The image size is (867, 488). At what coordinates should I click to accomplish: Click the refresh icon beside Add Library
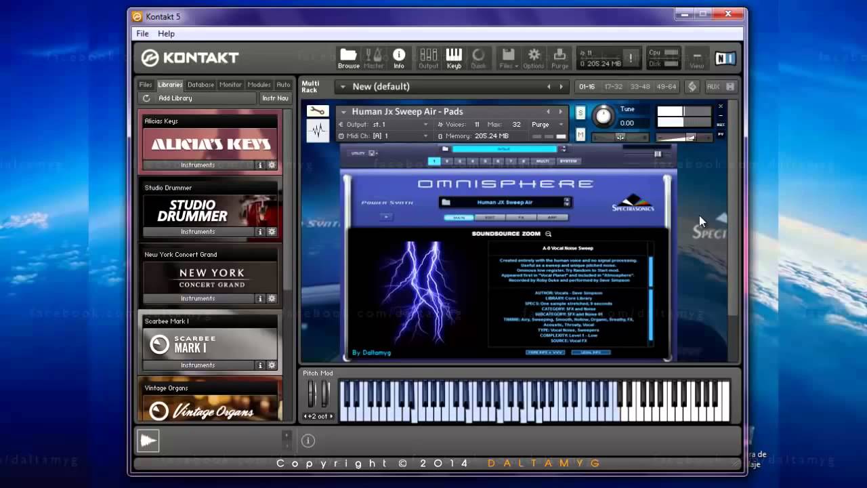146,98
